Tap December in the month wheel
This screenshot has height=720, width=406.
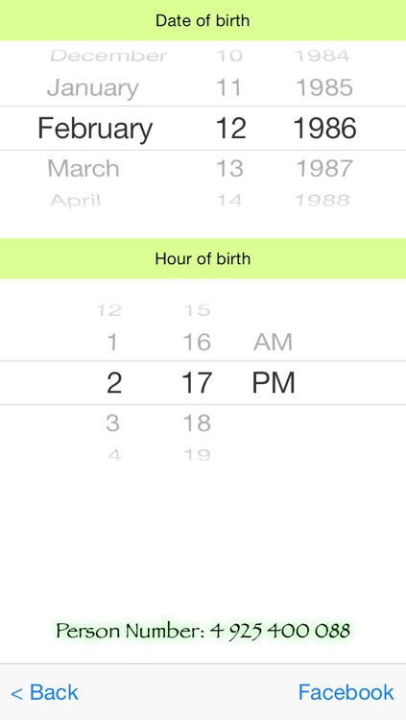pos(108,56)
